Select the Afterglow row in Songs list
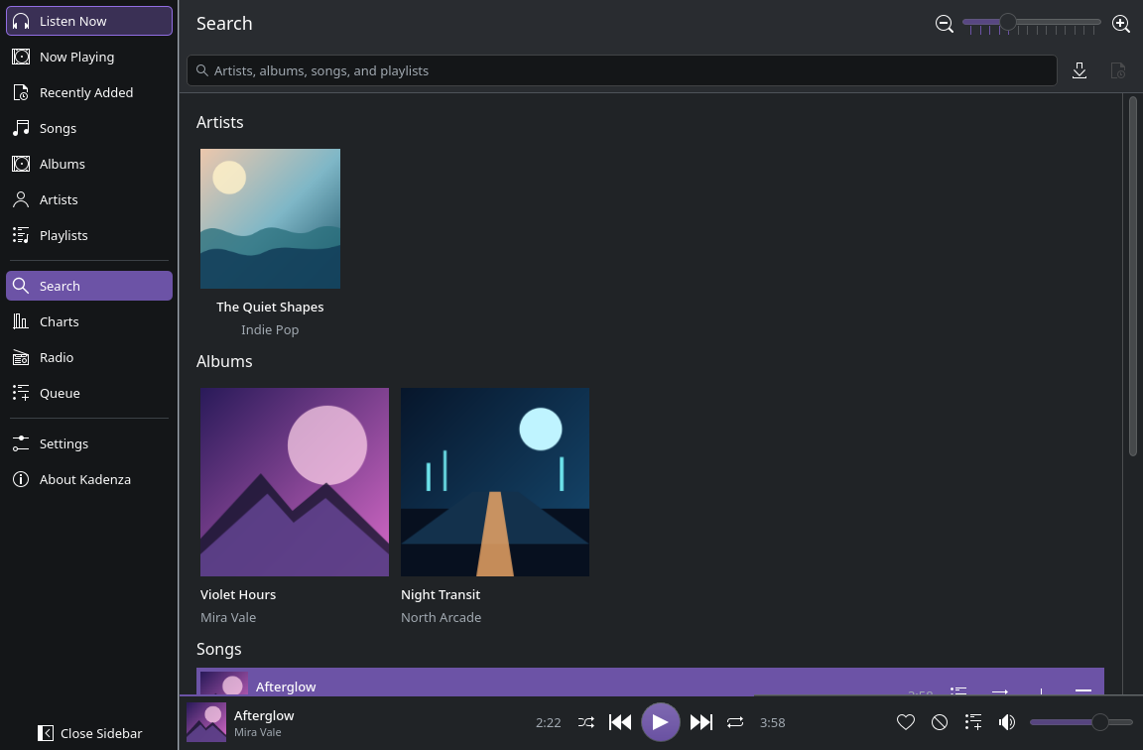 pyautogui.click(x=650, y=683)
